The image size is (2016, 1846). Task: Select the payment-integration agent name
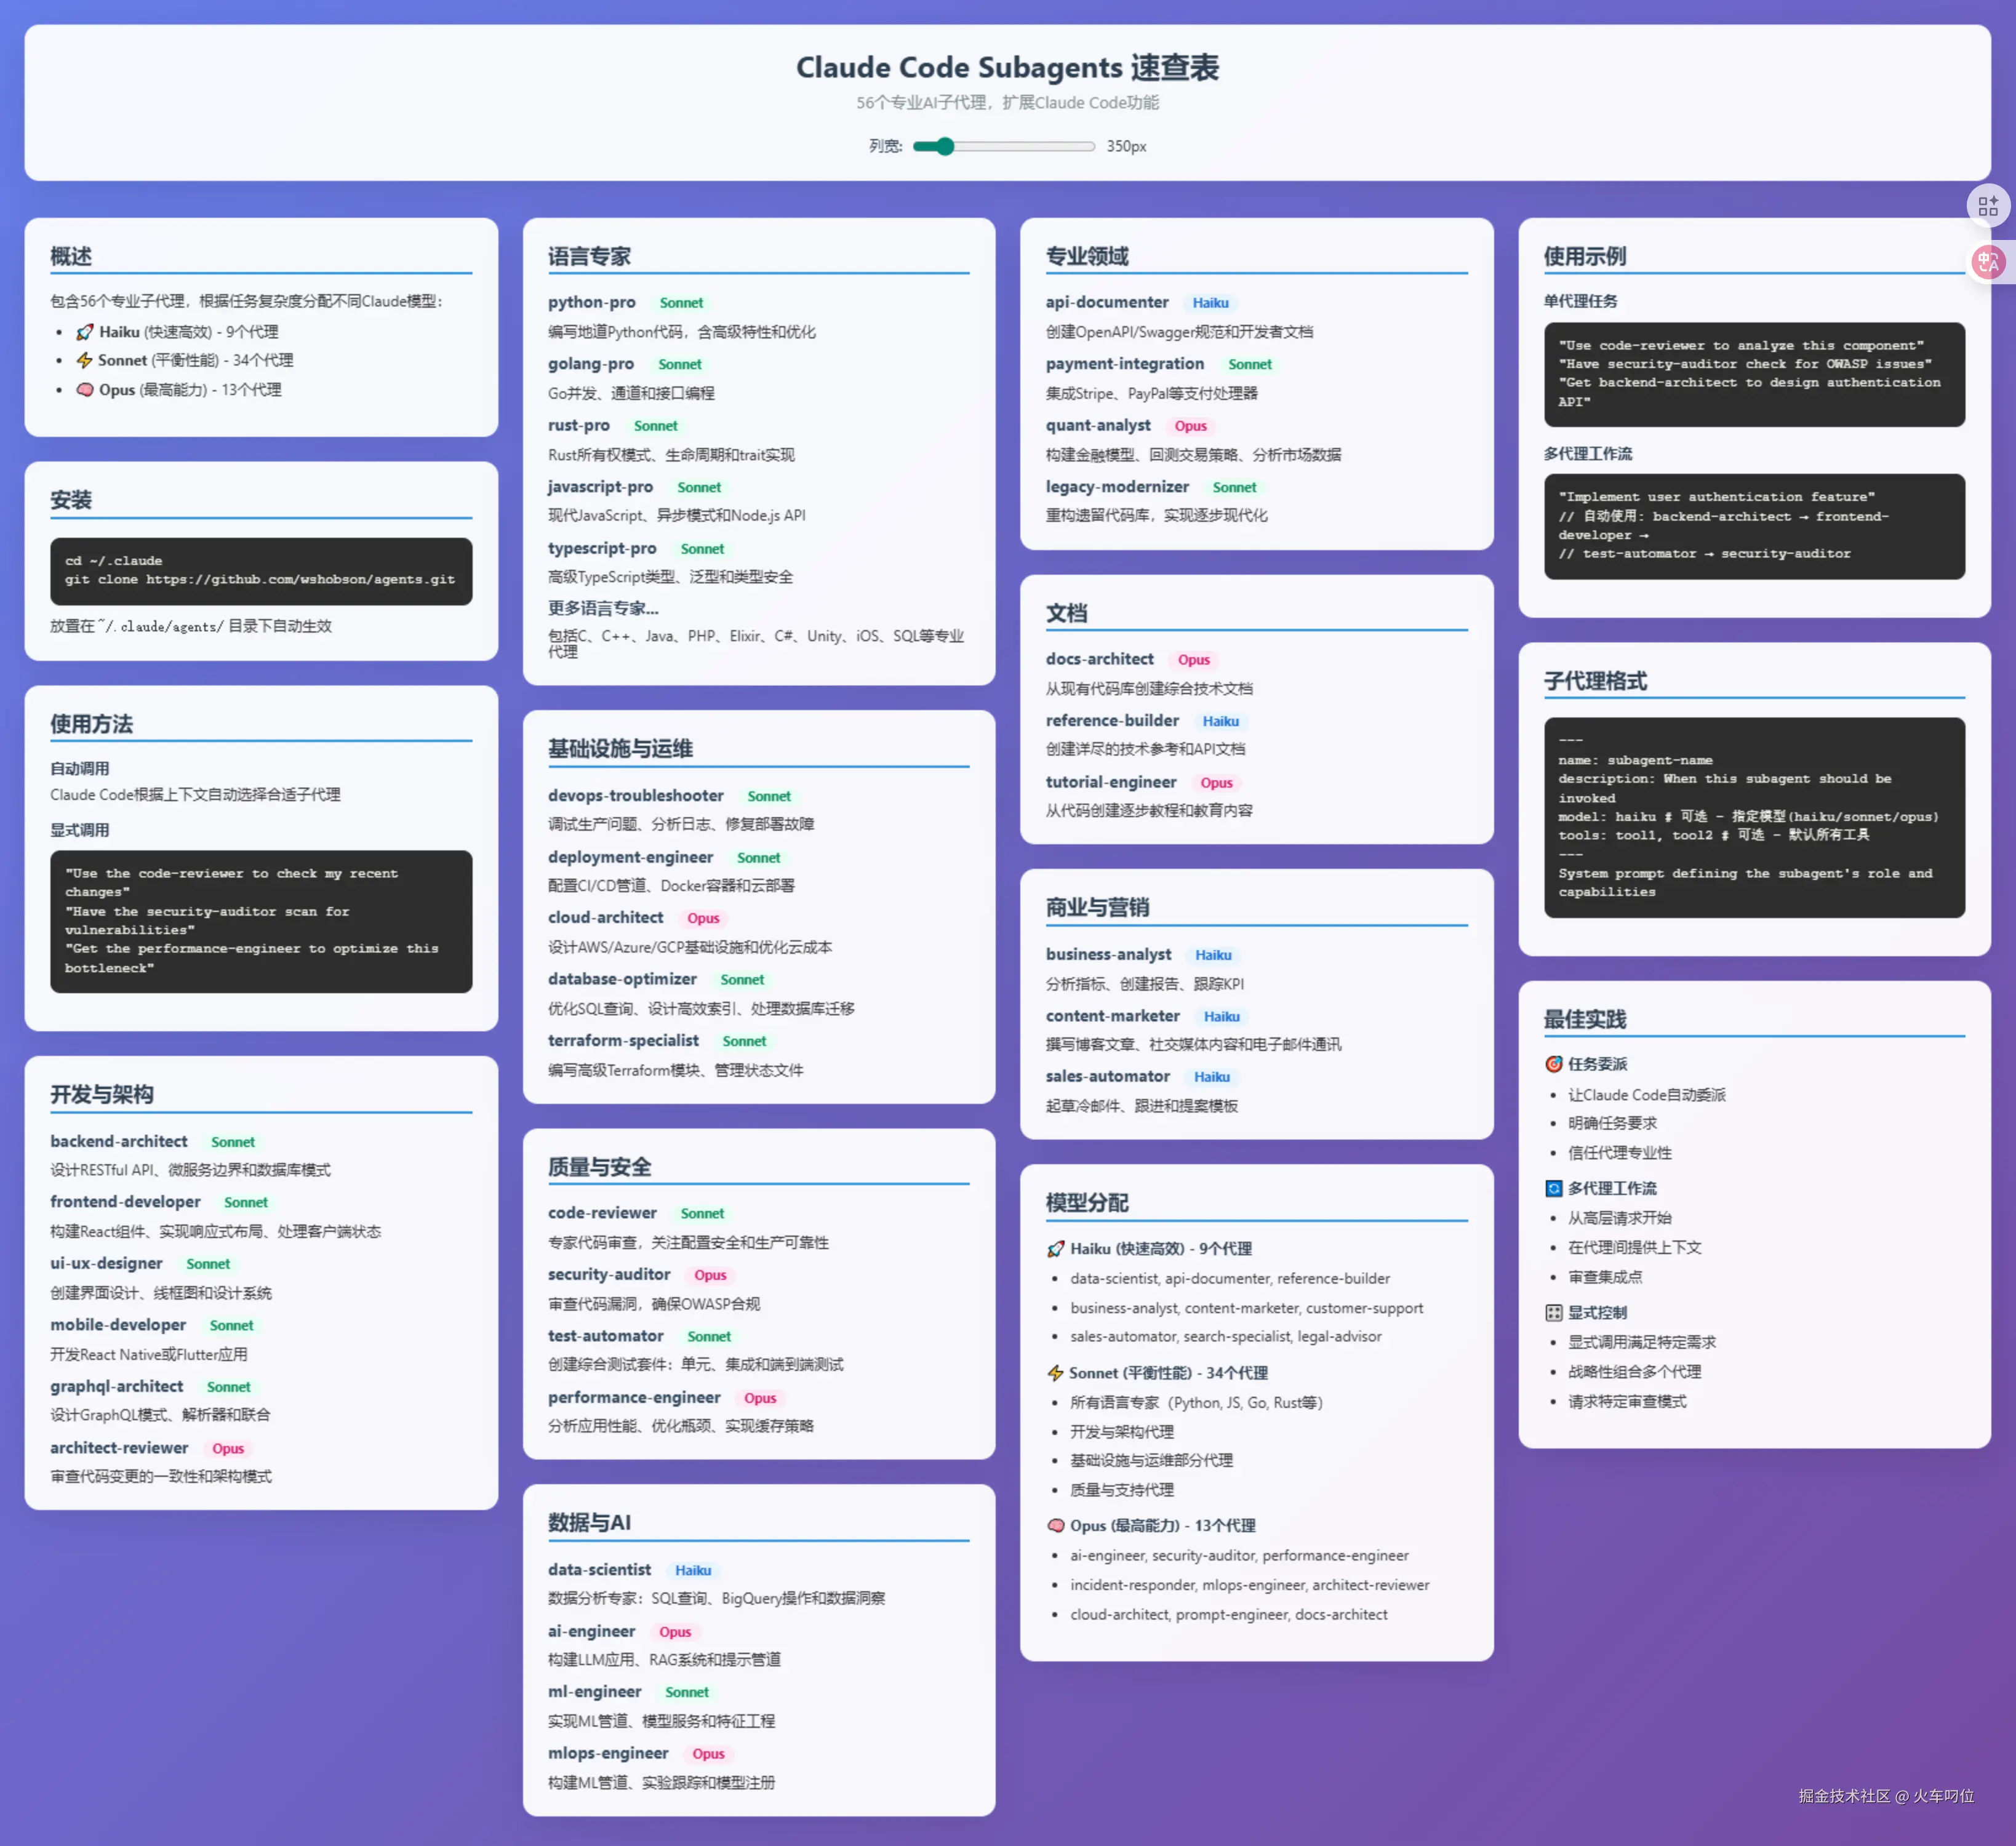1125,364
